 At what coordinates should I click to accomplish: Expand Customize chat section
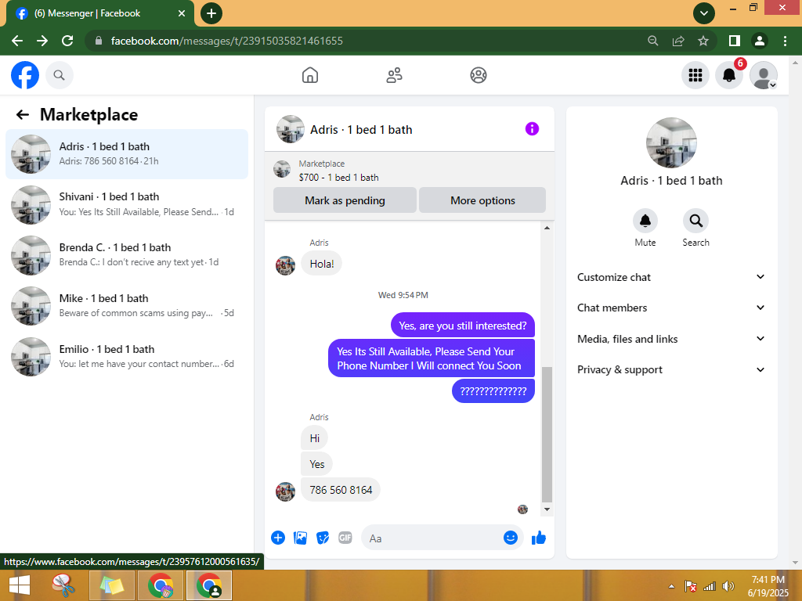pyautogui.click(x=671, y=277)
